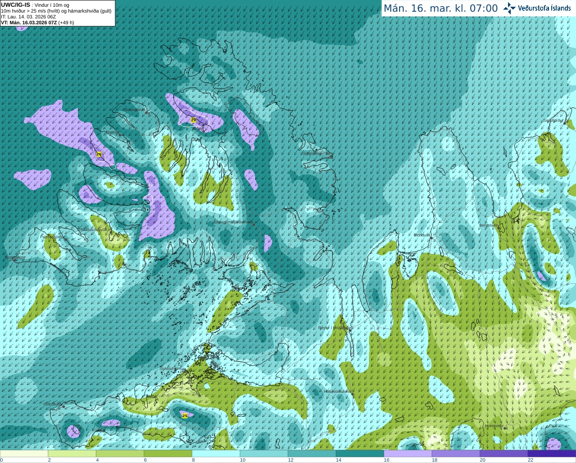Select the 6–8 m/s olive green legend swatch
The height and width of the screenshot is (463, 576).
pyautogui.click(x=168, y=454)
